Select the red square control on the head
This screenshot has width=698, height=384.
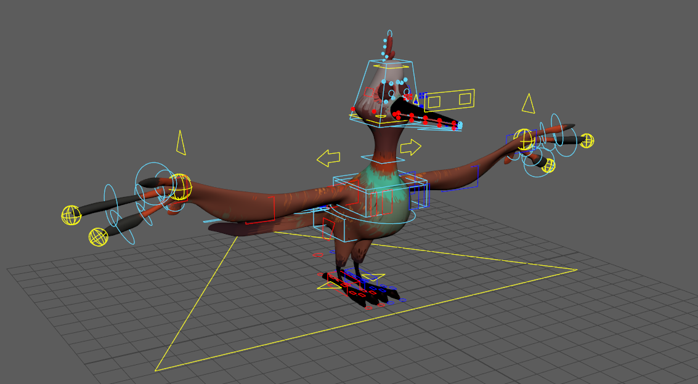tap(368, 92)
